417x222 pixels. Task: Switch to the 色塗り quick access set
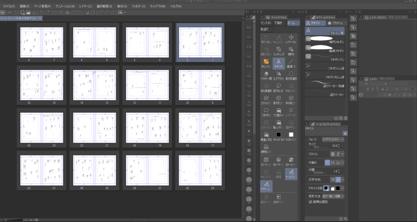pos(266,29)
